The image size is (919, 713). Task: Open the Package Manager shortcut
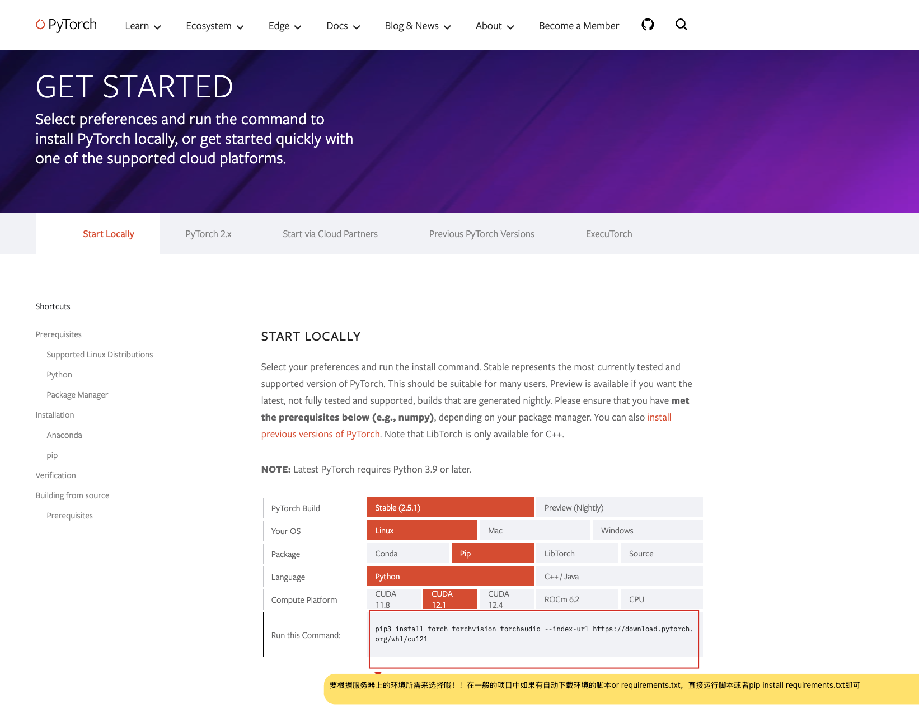coord(77,395)
